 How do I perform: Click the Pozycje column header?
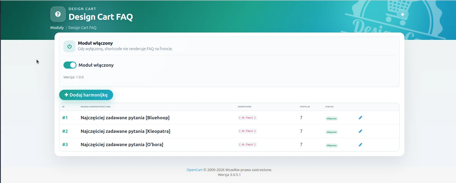[x=305, y=107]
